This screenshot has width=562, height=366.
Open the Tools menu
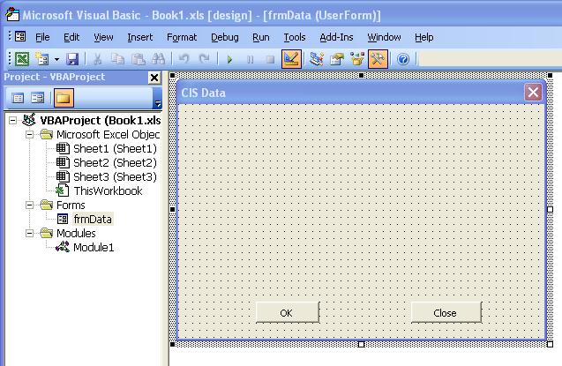click(294, 37)
